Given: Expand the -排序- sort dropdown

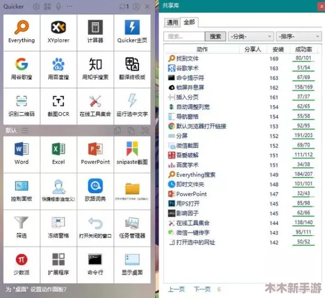Looking at the screenshot, I should point(299,37).
